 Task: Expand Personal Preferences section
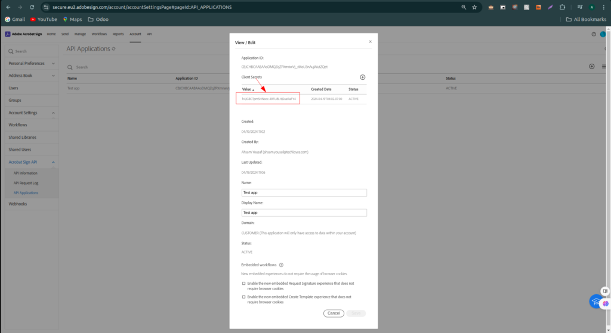tap(31, 63)
